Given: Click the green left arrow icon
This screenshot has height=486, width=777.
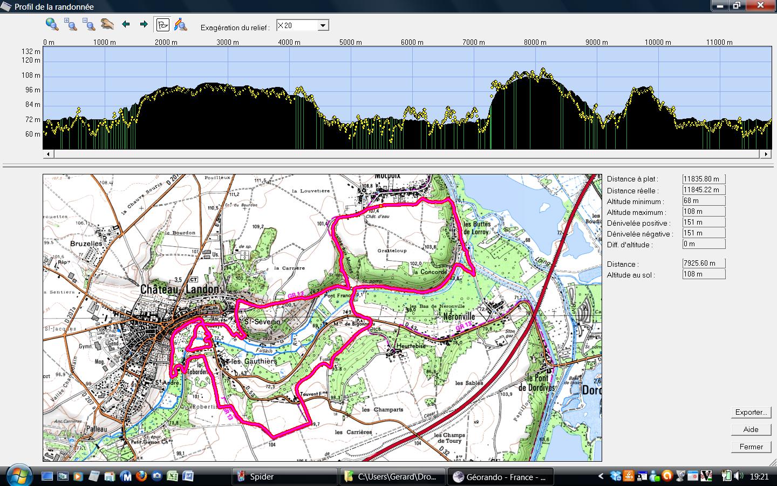Looking at the screenshot, I should pyautogui.click(x=126, y=24).
